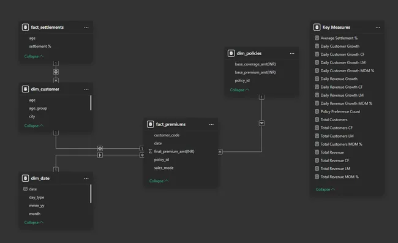Select policy_id field in dim_policies
The image size is (398, 243).
[242, 81]
